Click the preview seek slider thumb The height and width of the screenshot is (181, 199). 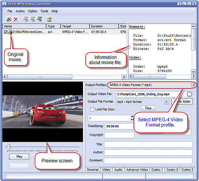(x=9, y=147)
